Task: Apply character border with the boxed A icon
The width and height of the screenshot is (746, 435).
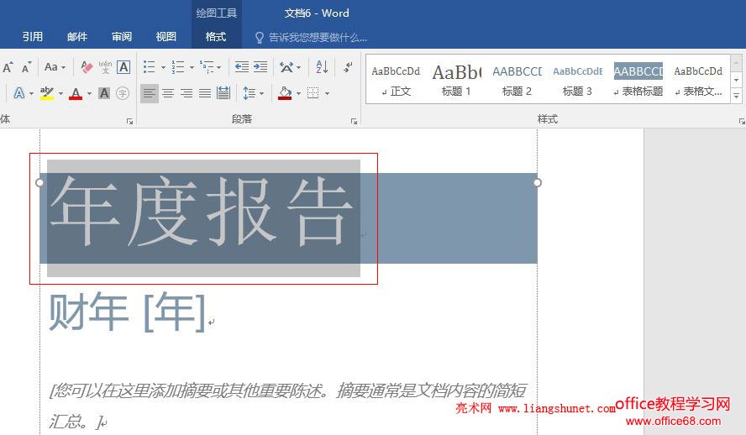Action: tap(123, 67)
